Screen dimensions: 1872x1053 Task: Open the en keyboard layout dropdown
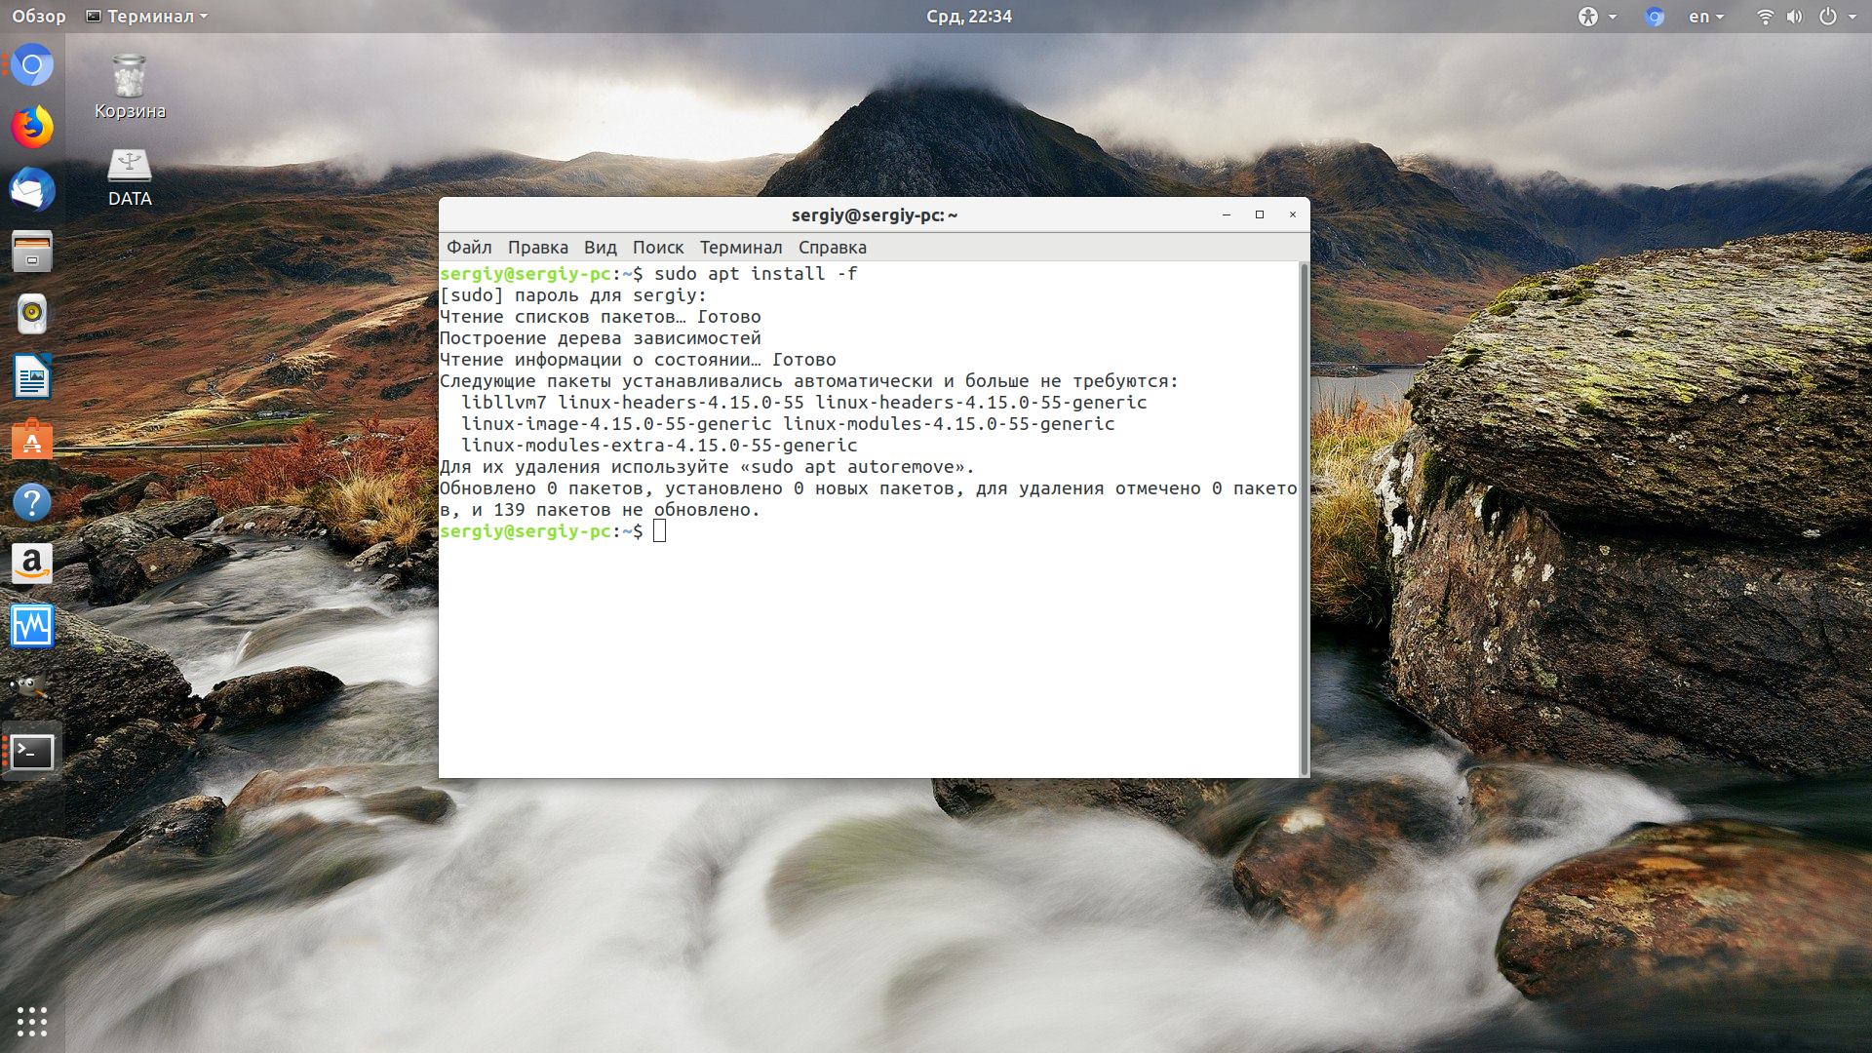coord(1706,17)
